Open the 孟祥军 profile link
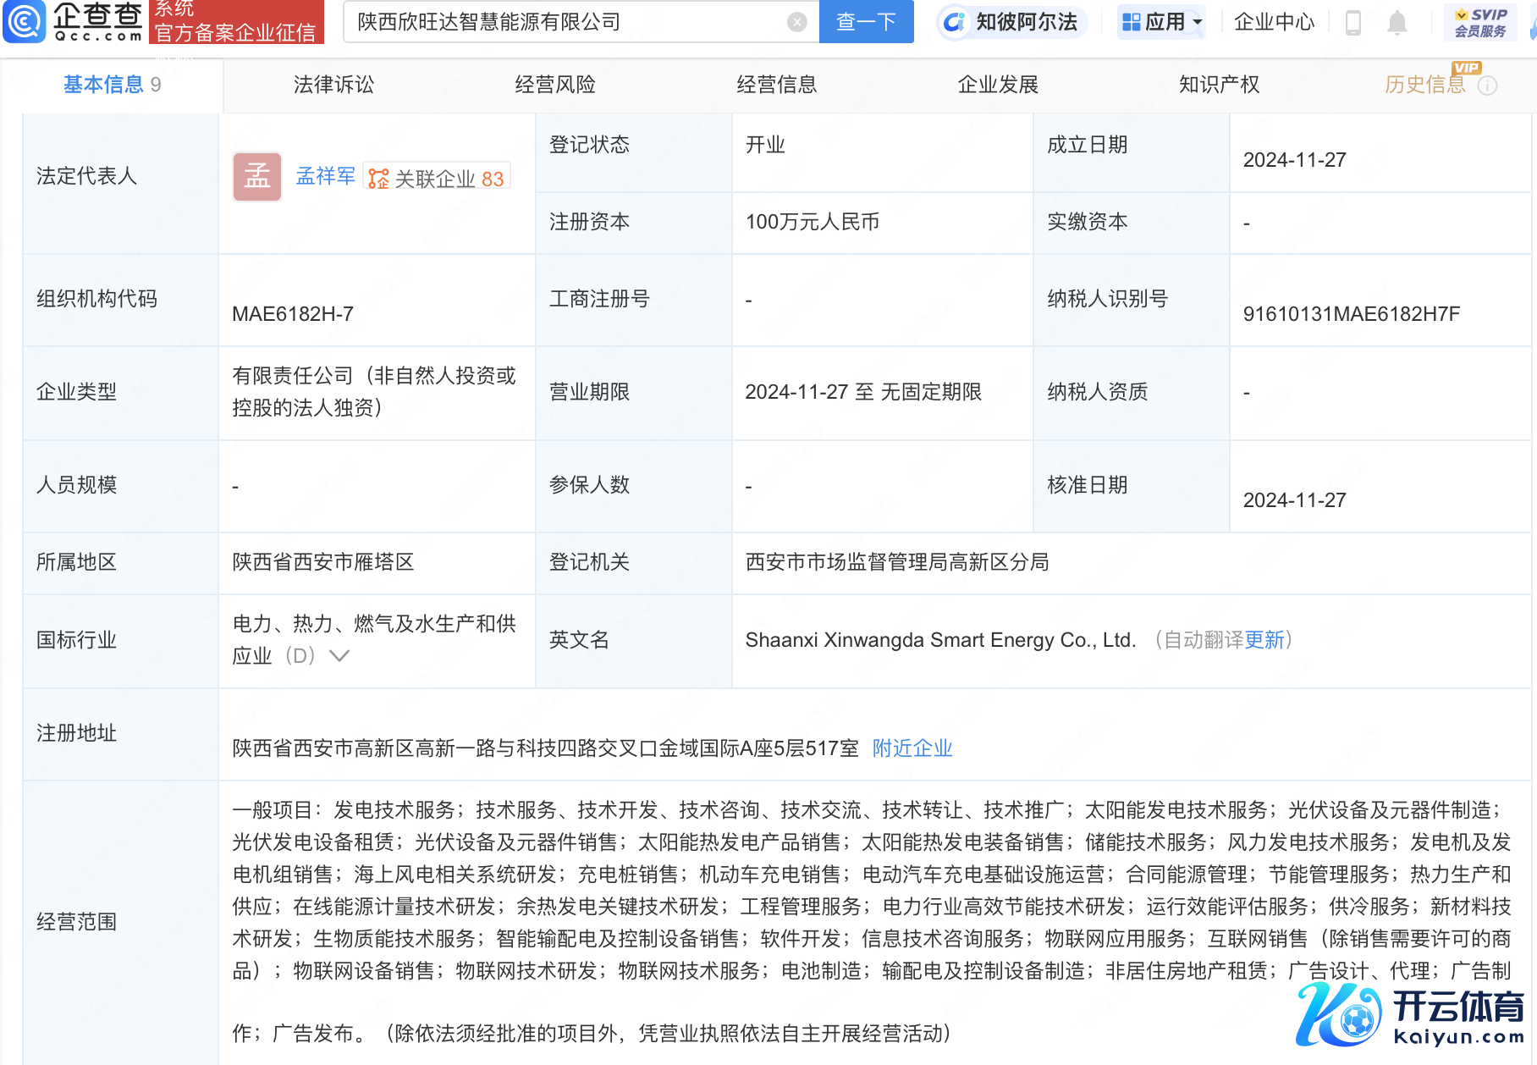This screenshot has height=1065, width=1537. coord(325,176)
